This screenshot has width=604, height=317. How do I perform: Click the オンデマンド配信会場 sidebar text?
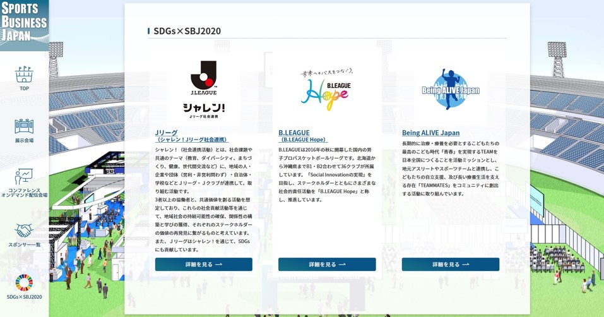click(x=24, y=195)
